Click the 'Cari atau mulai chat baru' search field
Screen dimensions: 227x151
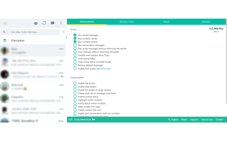click(x=33, y=32)
